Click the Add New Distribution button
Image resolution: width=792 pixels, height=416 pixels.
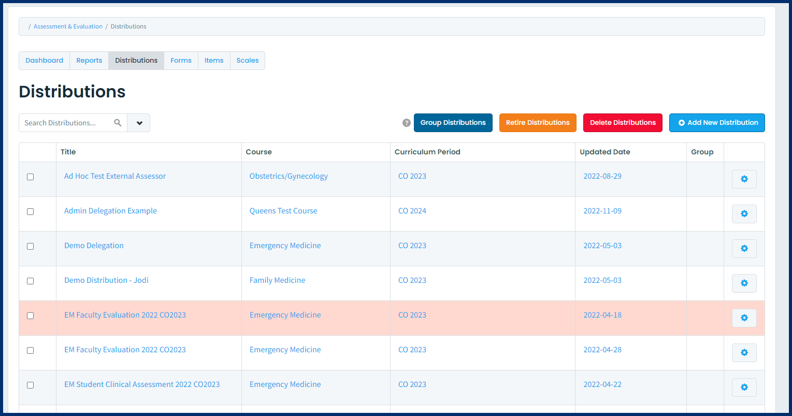point(717,123)
